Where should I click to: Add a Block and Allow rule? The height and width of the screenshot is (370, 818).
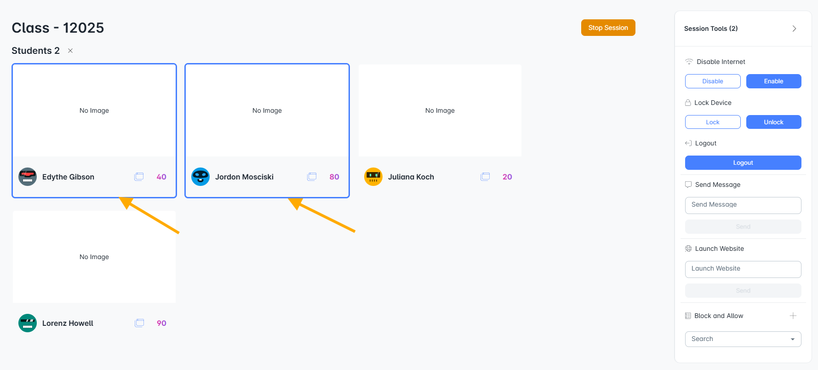[793, 316]
